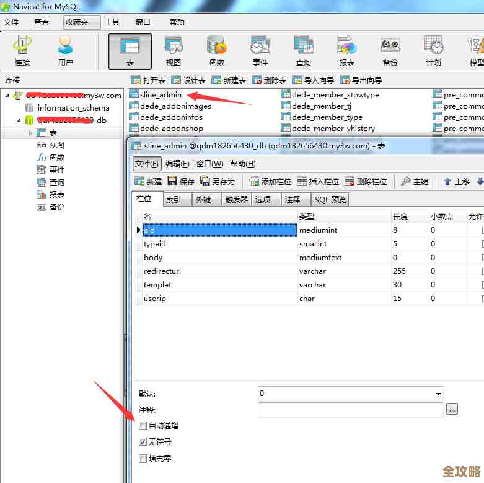
Task: Click 打开表 open table button
Action: (148, 81)
